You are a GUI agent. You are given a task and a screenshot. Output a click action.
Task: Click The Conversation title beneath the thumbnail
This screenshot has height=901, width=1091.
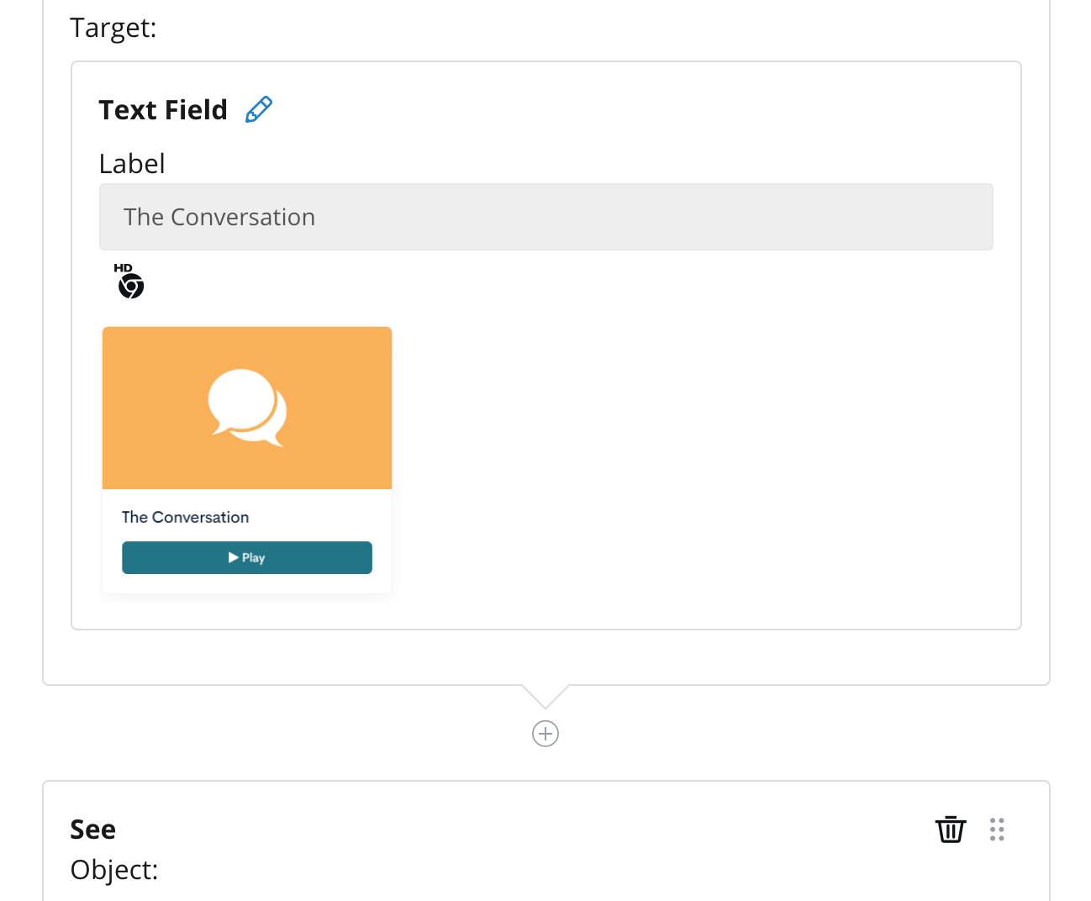[185, 517]
